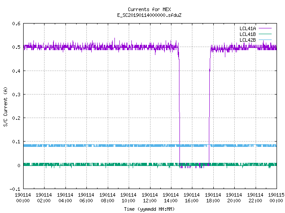Click the chart title 'Currents for MEX'

(x=149, y=9)
